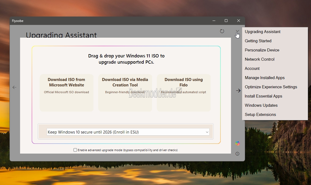The width and height of the screenshot is (311, 185).
Task: Open the Keep Windows 10 secure dropdown
Action: tap(128, 132)
